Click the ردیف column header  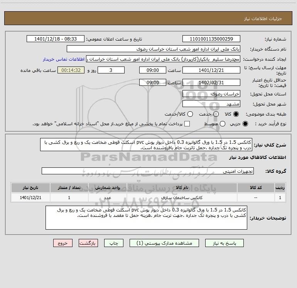tap(280, 187)
